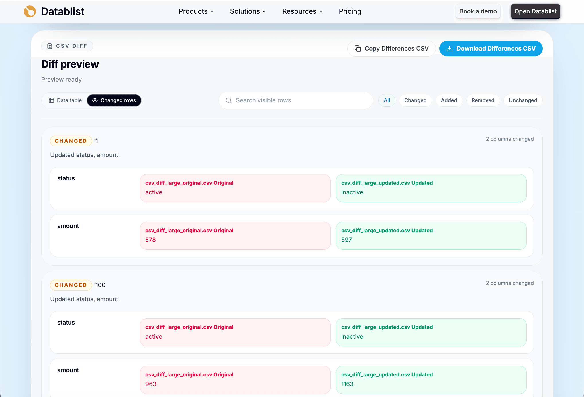Expand the Products menu chevron
Image resolution: width=584 pixels, height=397 pixels.
coord(212,12)
